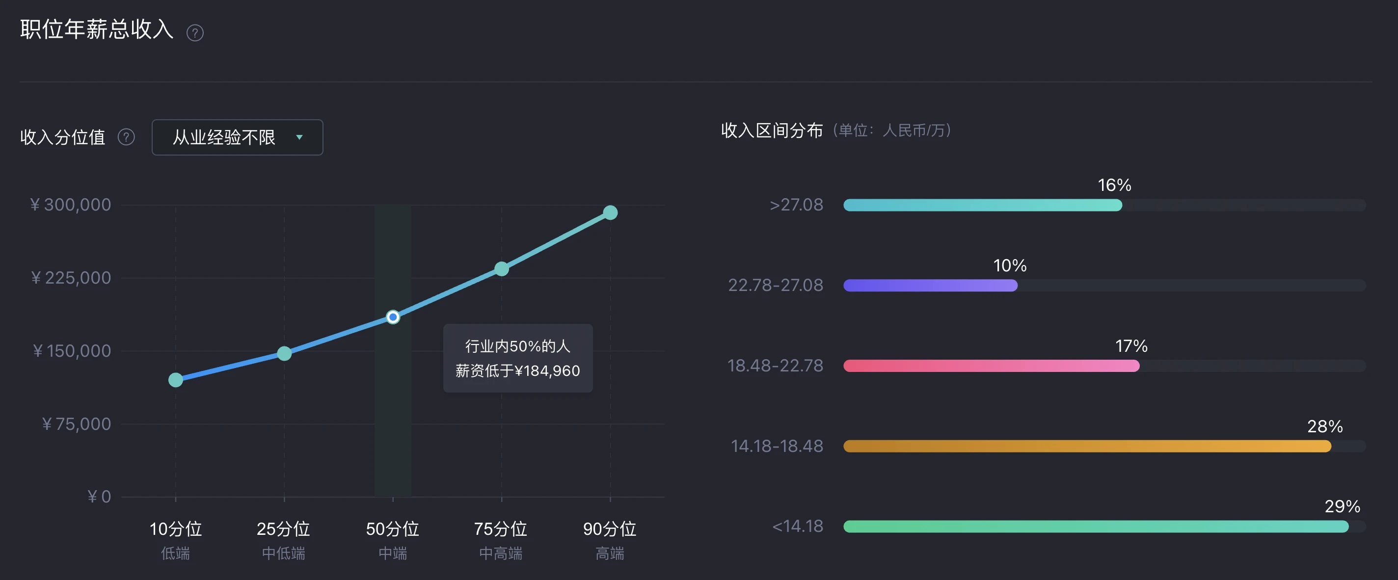Click the green 29% bar for <14.18
Image resolution: width=1398 pixels, height=580 pixels.
tap(1096, 527)
